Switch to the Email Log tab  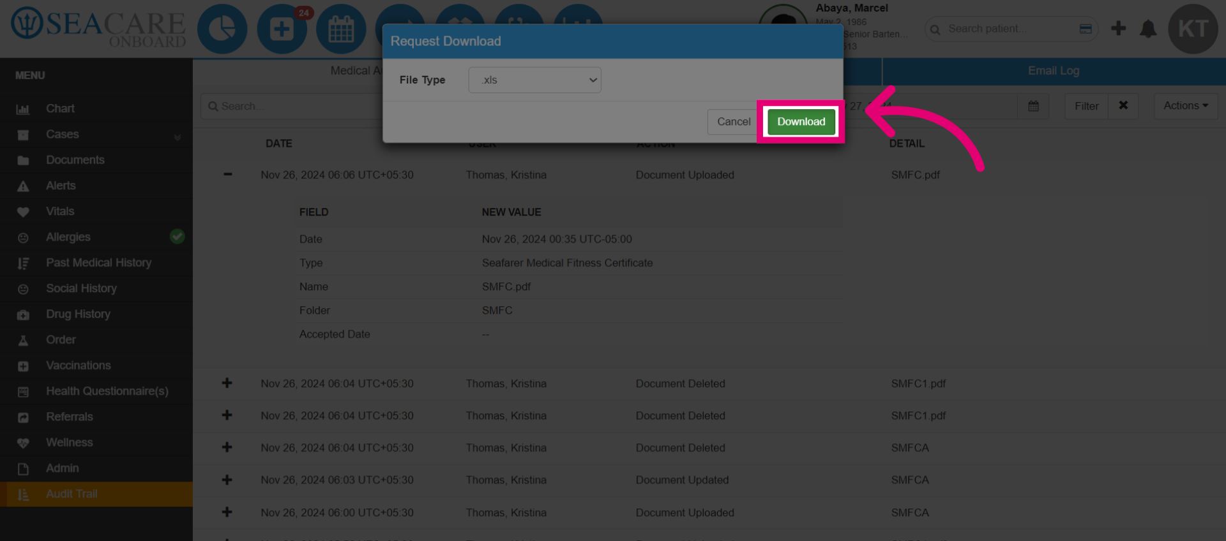1054,71
